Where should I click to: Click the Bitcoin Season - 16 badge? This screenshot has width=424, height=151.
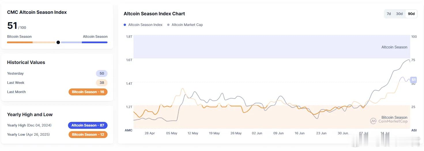coord(88,92)
